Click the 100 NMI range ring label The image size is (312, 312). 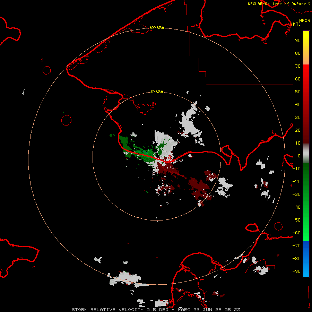(157, 28)
